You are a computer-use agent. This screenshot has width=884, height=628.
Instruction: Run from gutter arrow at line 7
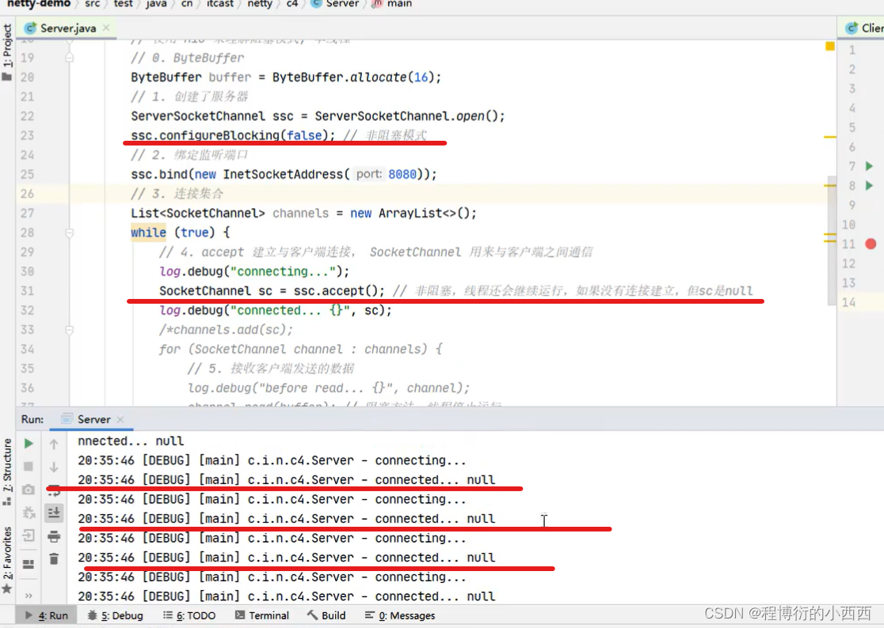tap(869, 166)
